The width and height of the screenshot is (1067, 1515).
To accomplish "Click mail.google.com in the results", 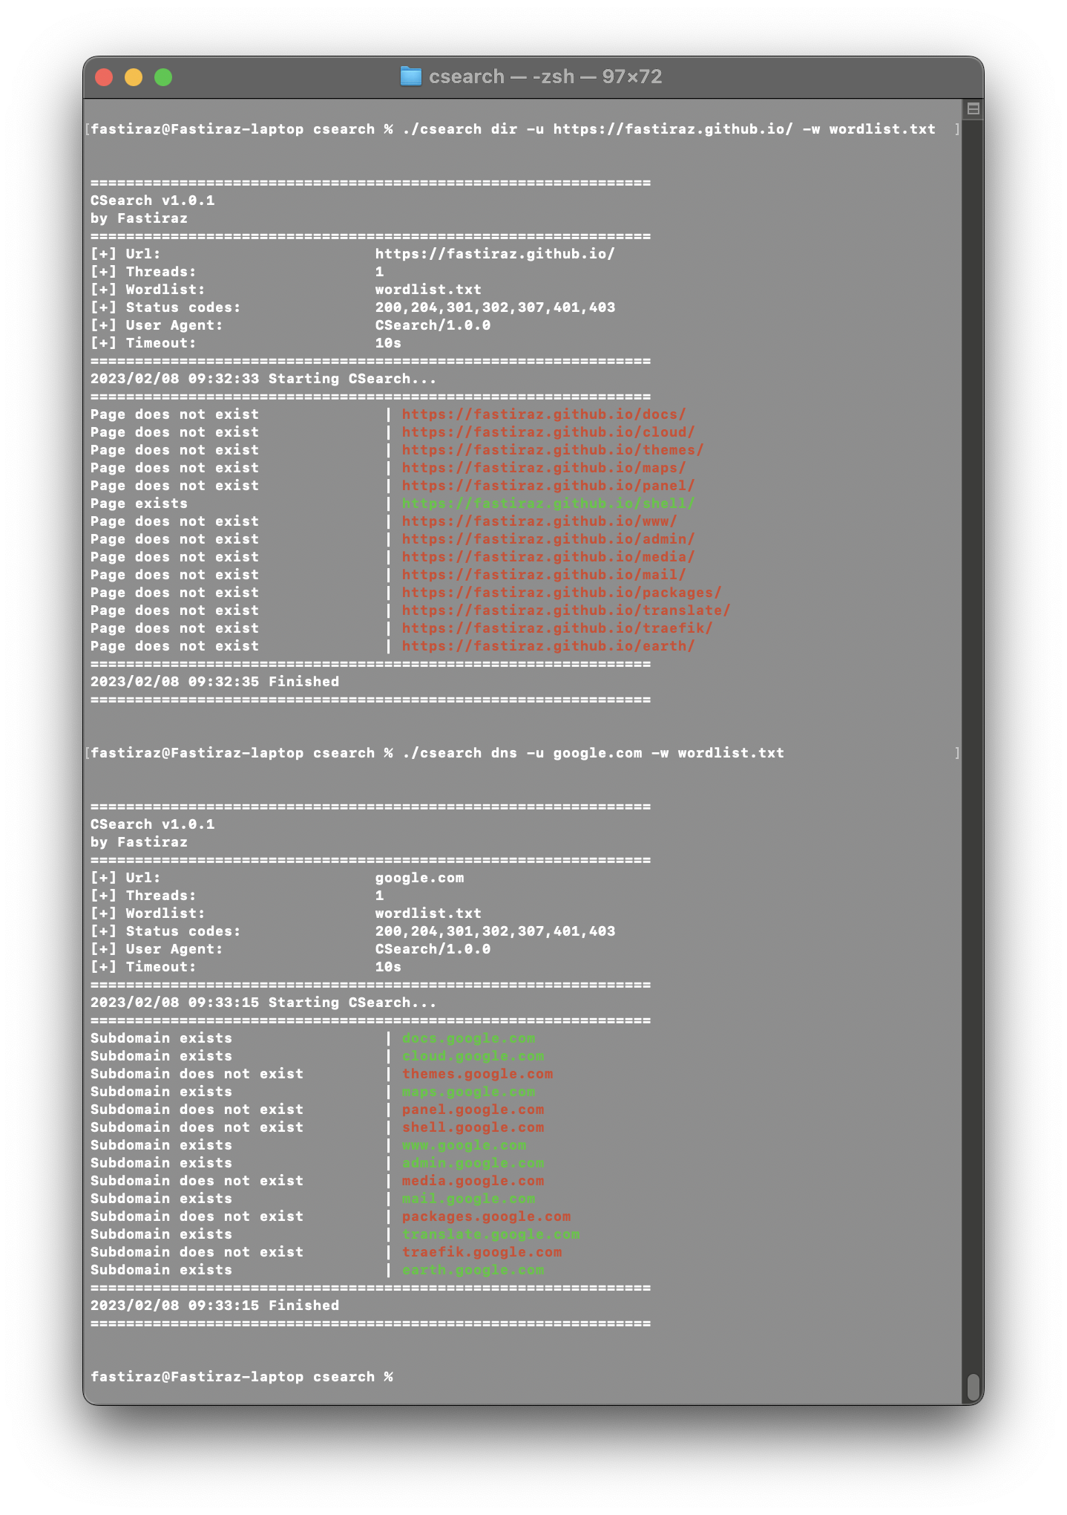I will (468, 1199).
